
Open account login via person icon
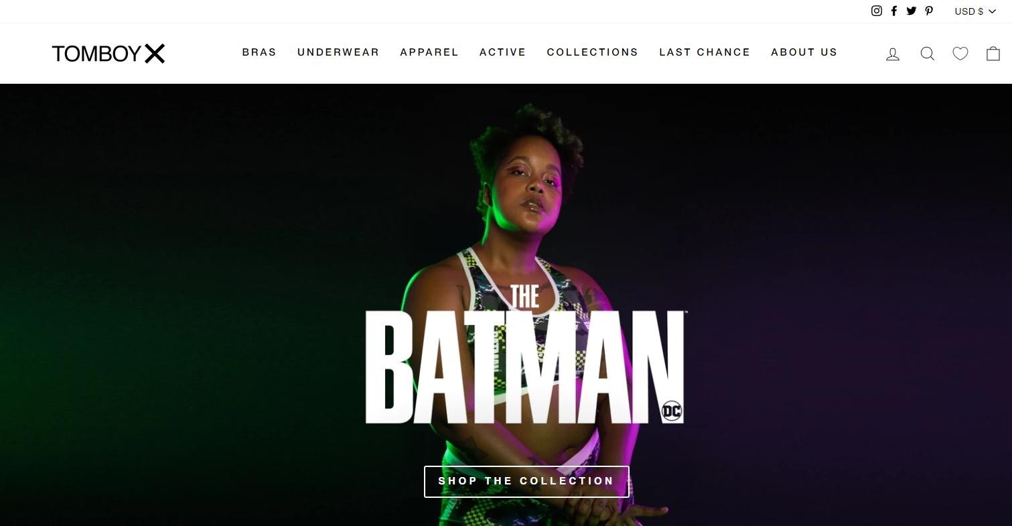893,54
